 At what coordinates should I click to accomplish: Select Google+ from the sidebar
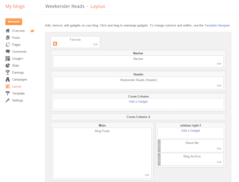click(18, 59)
